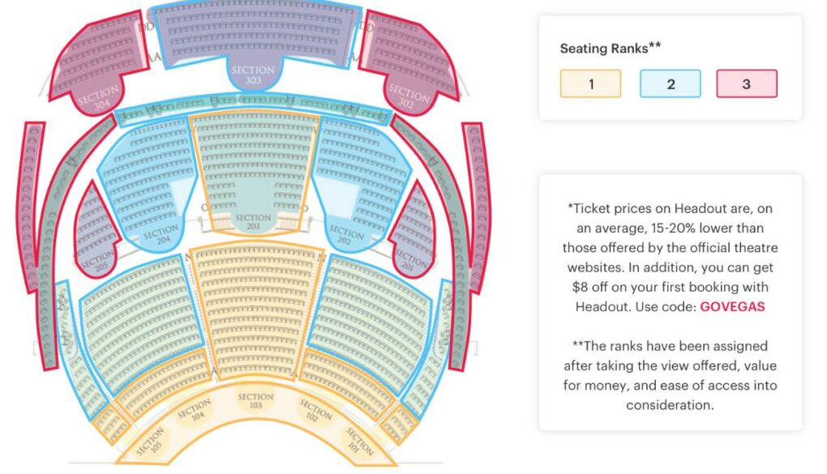Click the Section 303 label
The width and height of the screenshot is (827, 474).
click(x=253, y=75)
